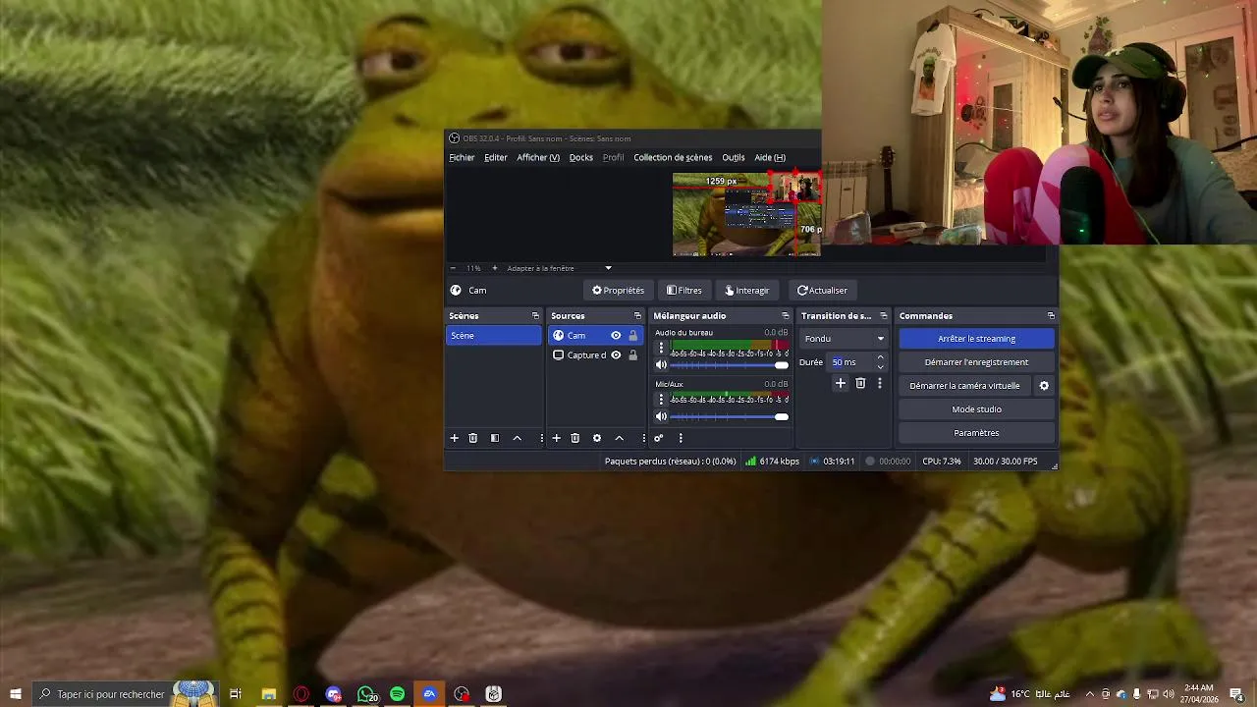The width and height of the screenshot is (1257, 707).
Task: Show hidden system tray icons
Action: tap(1089, 694)
